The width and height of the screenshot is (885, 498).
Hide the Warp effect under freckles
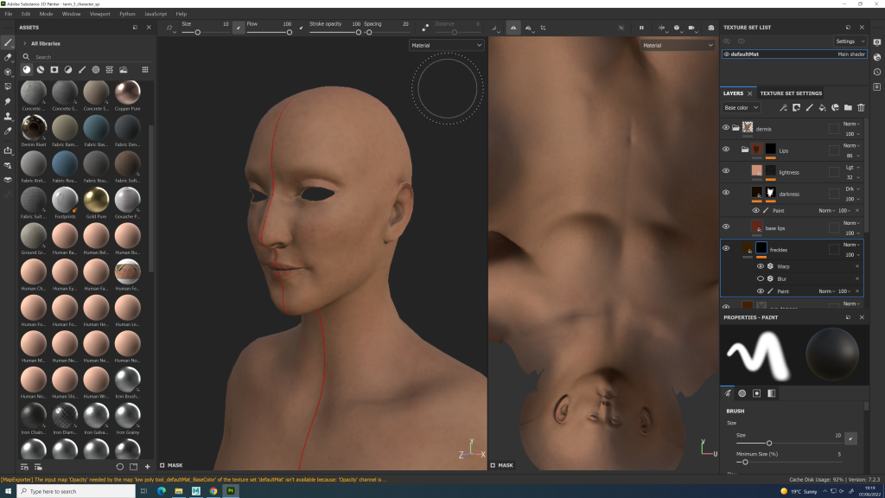point(761,266)
